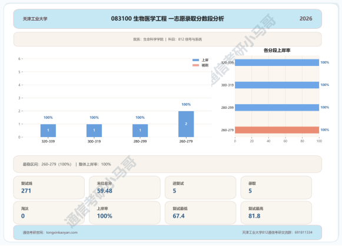Select the 320-339 column in the count chart

coord(48,131)
